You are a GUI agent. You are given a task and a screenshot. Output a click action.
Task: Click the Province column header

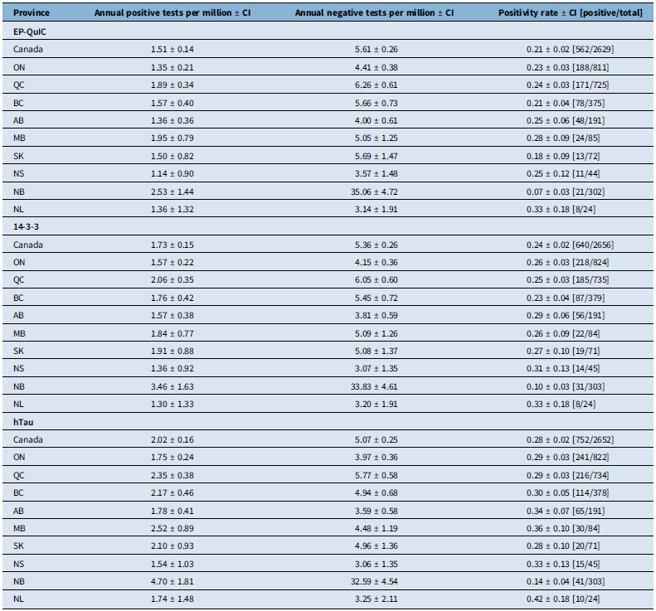32,13
